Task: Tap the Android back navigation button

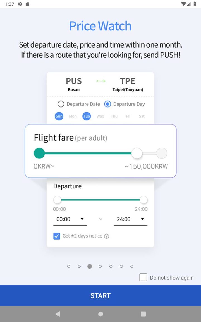Action: click(58, 314)
